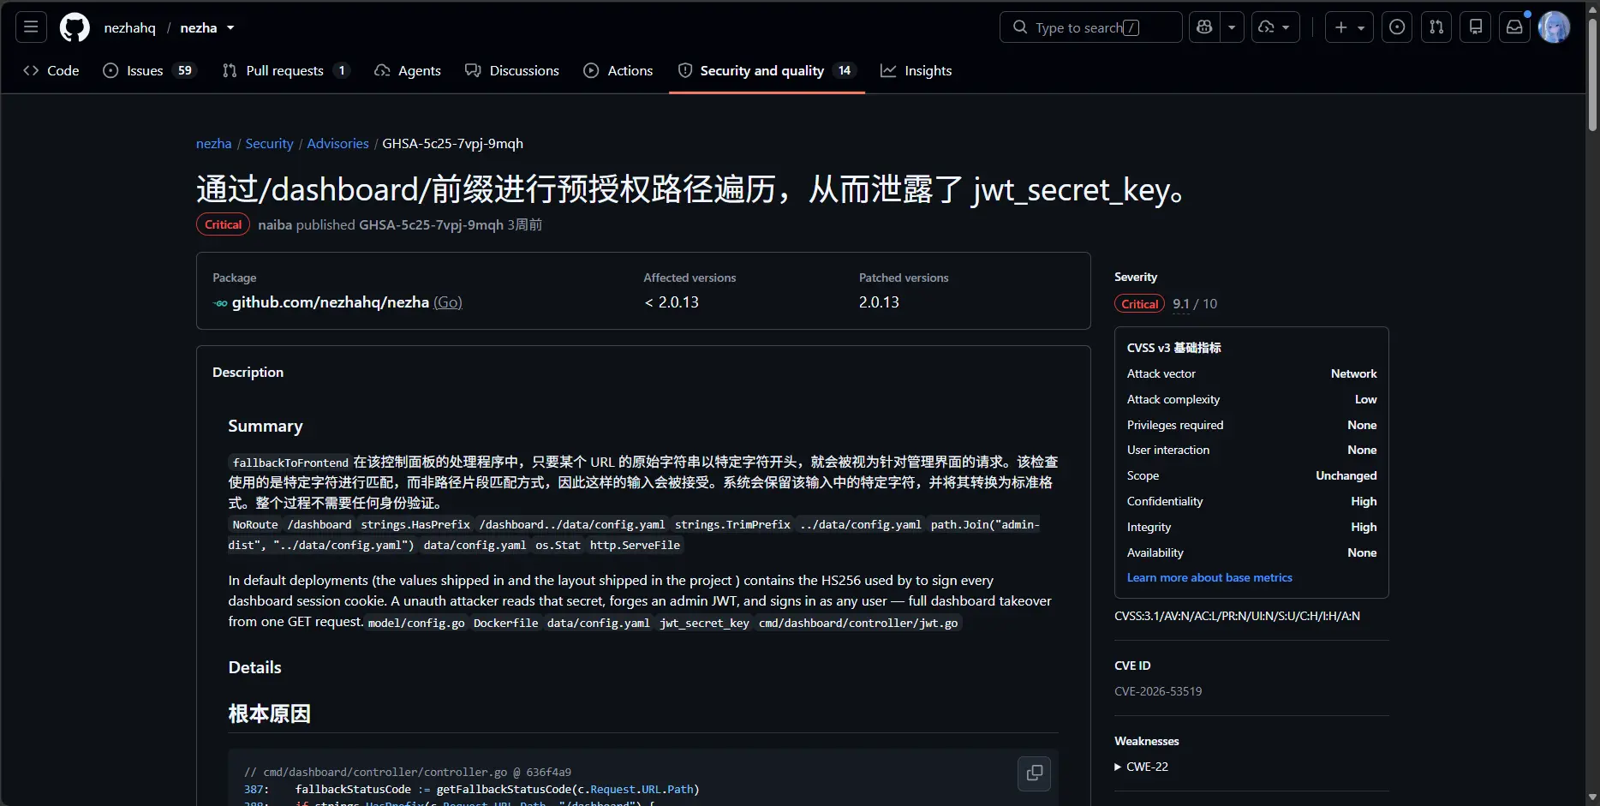Open the Copilot chat icon

1204,27
